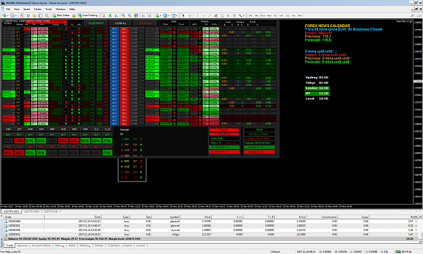Click the green 91% strength box
The width and height of the screenshot is (423, 254).
pyautogui.click(x=30, y=141)
